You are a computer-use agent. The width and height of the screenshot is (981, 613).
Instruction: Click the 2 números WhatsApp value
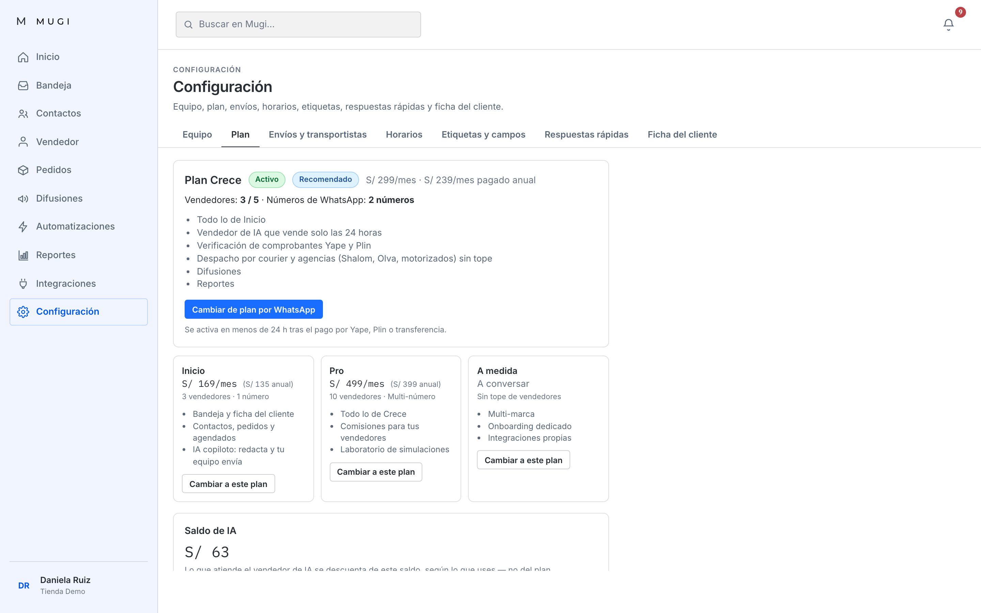click(391, 200)
